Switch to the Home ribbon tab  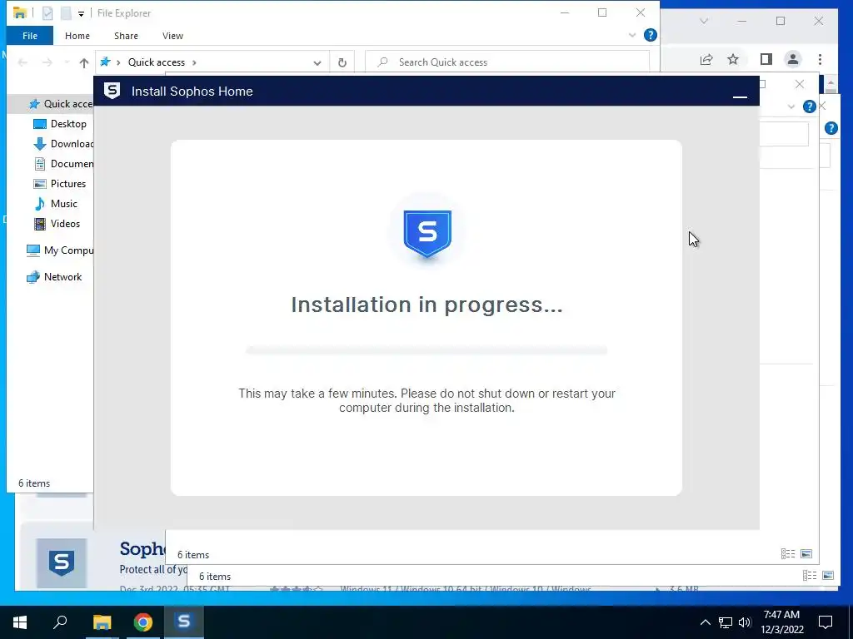coord(77,36)
